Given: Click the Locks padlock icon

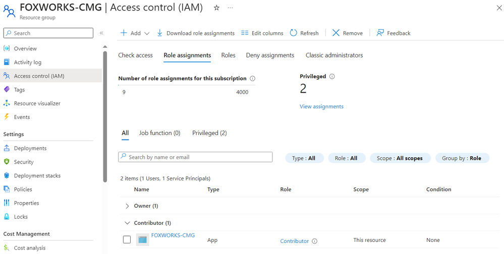Looking at the screenshot, I should point(7,217).
